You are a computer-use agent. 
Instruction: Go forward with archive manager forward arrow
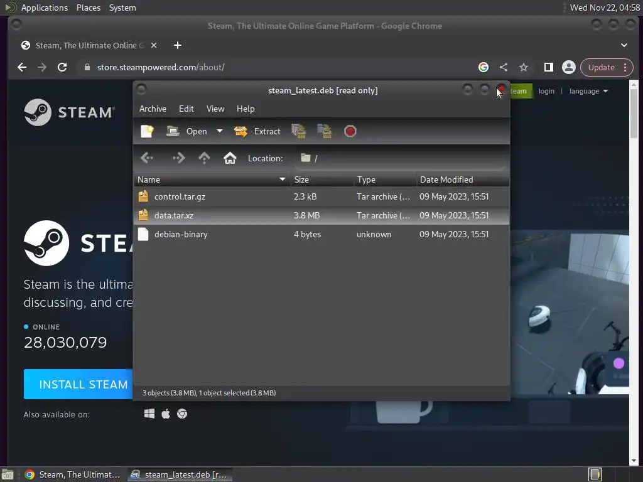(178, 158)
